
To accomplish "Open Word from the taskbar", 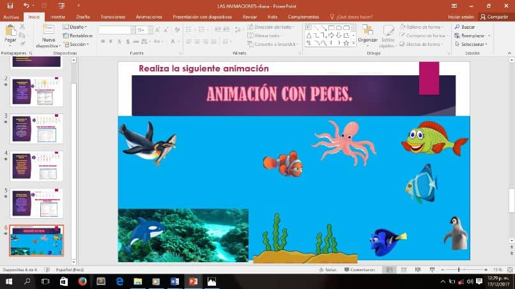I will [174, 281].
